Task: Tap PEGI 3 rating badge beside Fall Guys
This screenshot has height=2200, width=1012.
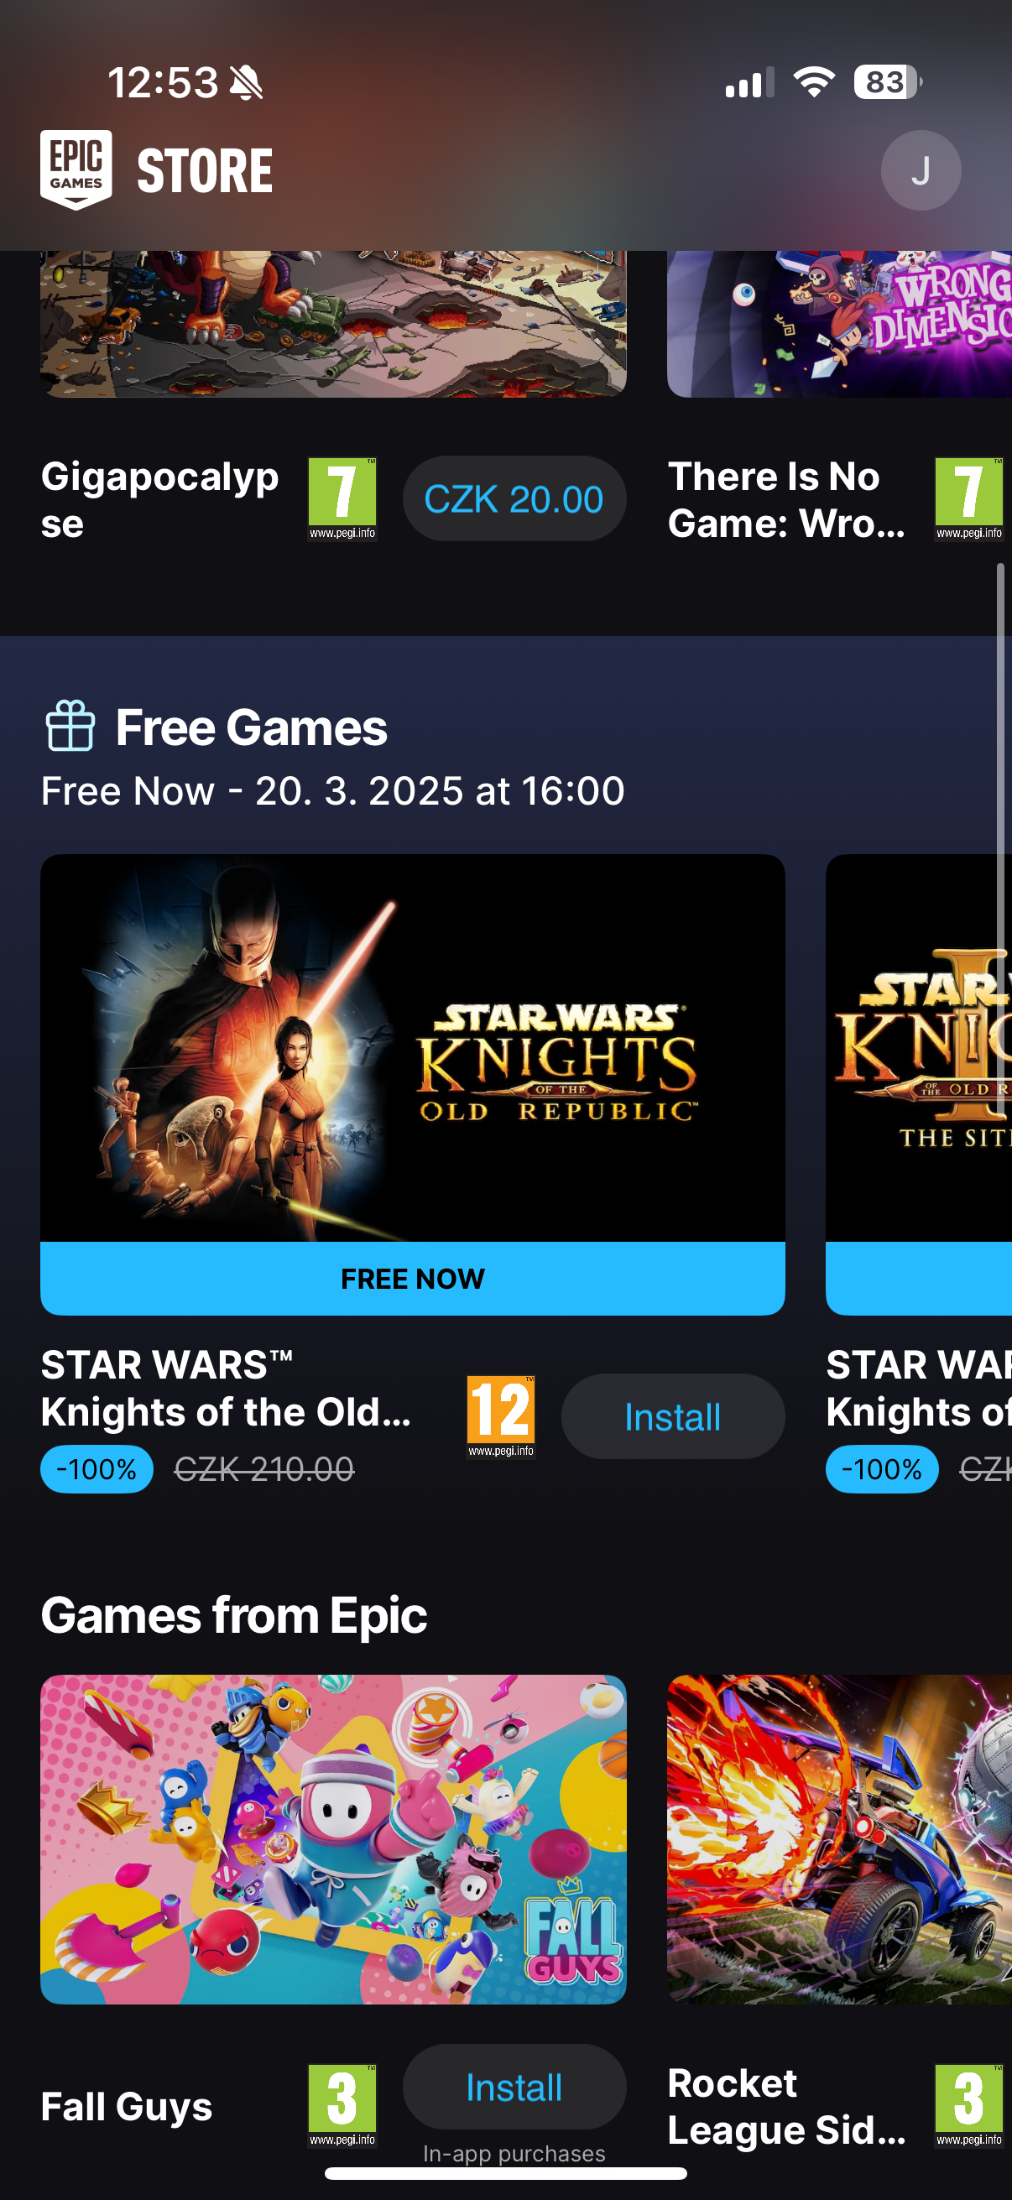Action: (342, 2105)
